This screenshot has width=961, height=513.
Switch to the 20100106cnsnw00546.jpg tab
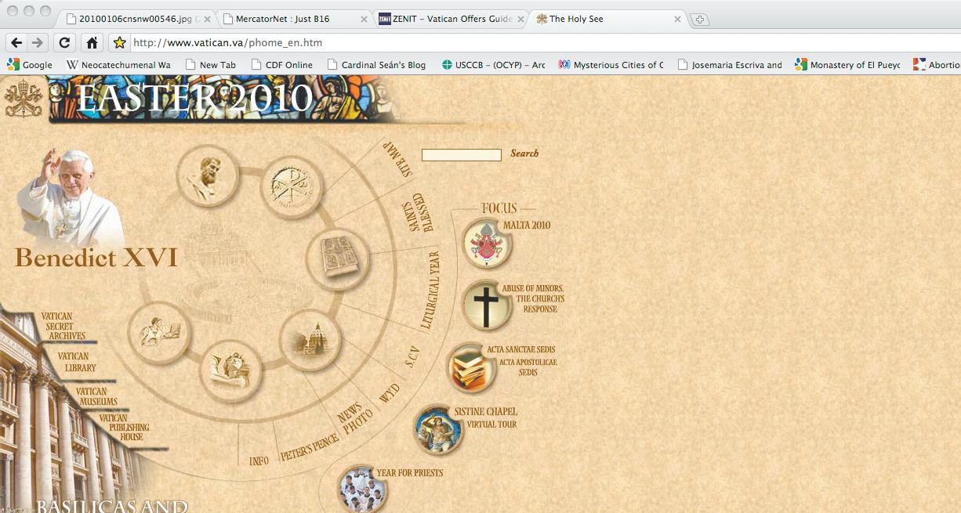coord(133,19)
